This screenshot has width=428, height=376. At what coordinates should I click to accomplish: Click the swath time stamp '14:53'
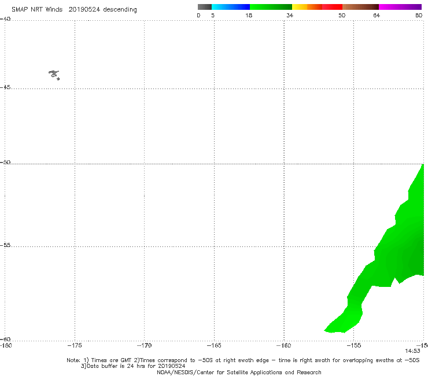pos(412,351)
